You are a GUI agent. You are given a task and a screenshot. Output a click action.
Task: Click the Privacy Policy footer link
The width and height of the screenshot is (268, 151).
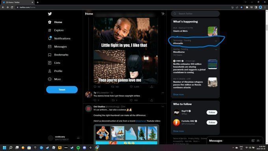pyautogui.click(x=194, y=138)
